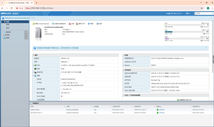Open the Task column dropdown in Recent tasks
214x127 pixels.
(x=64, y=107)
